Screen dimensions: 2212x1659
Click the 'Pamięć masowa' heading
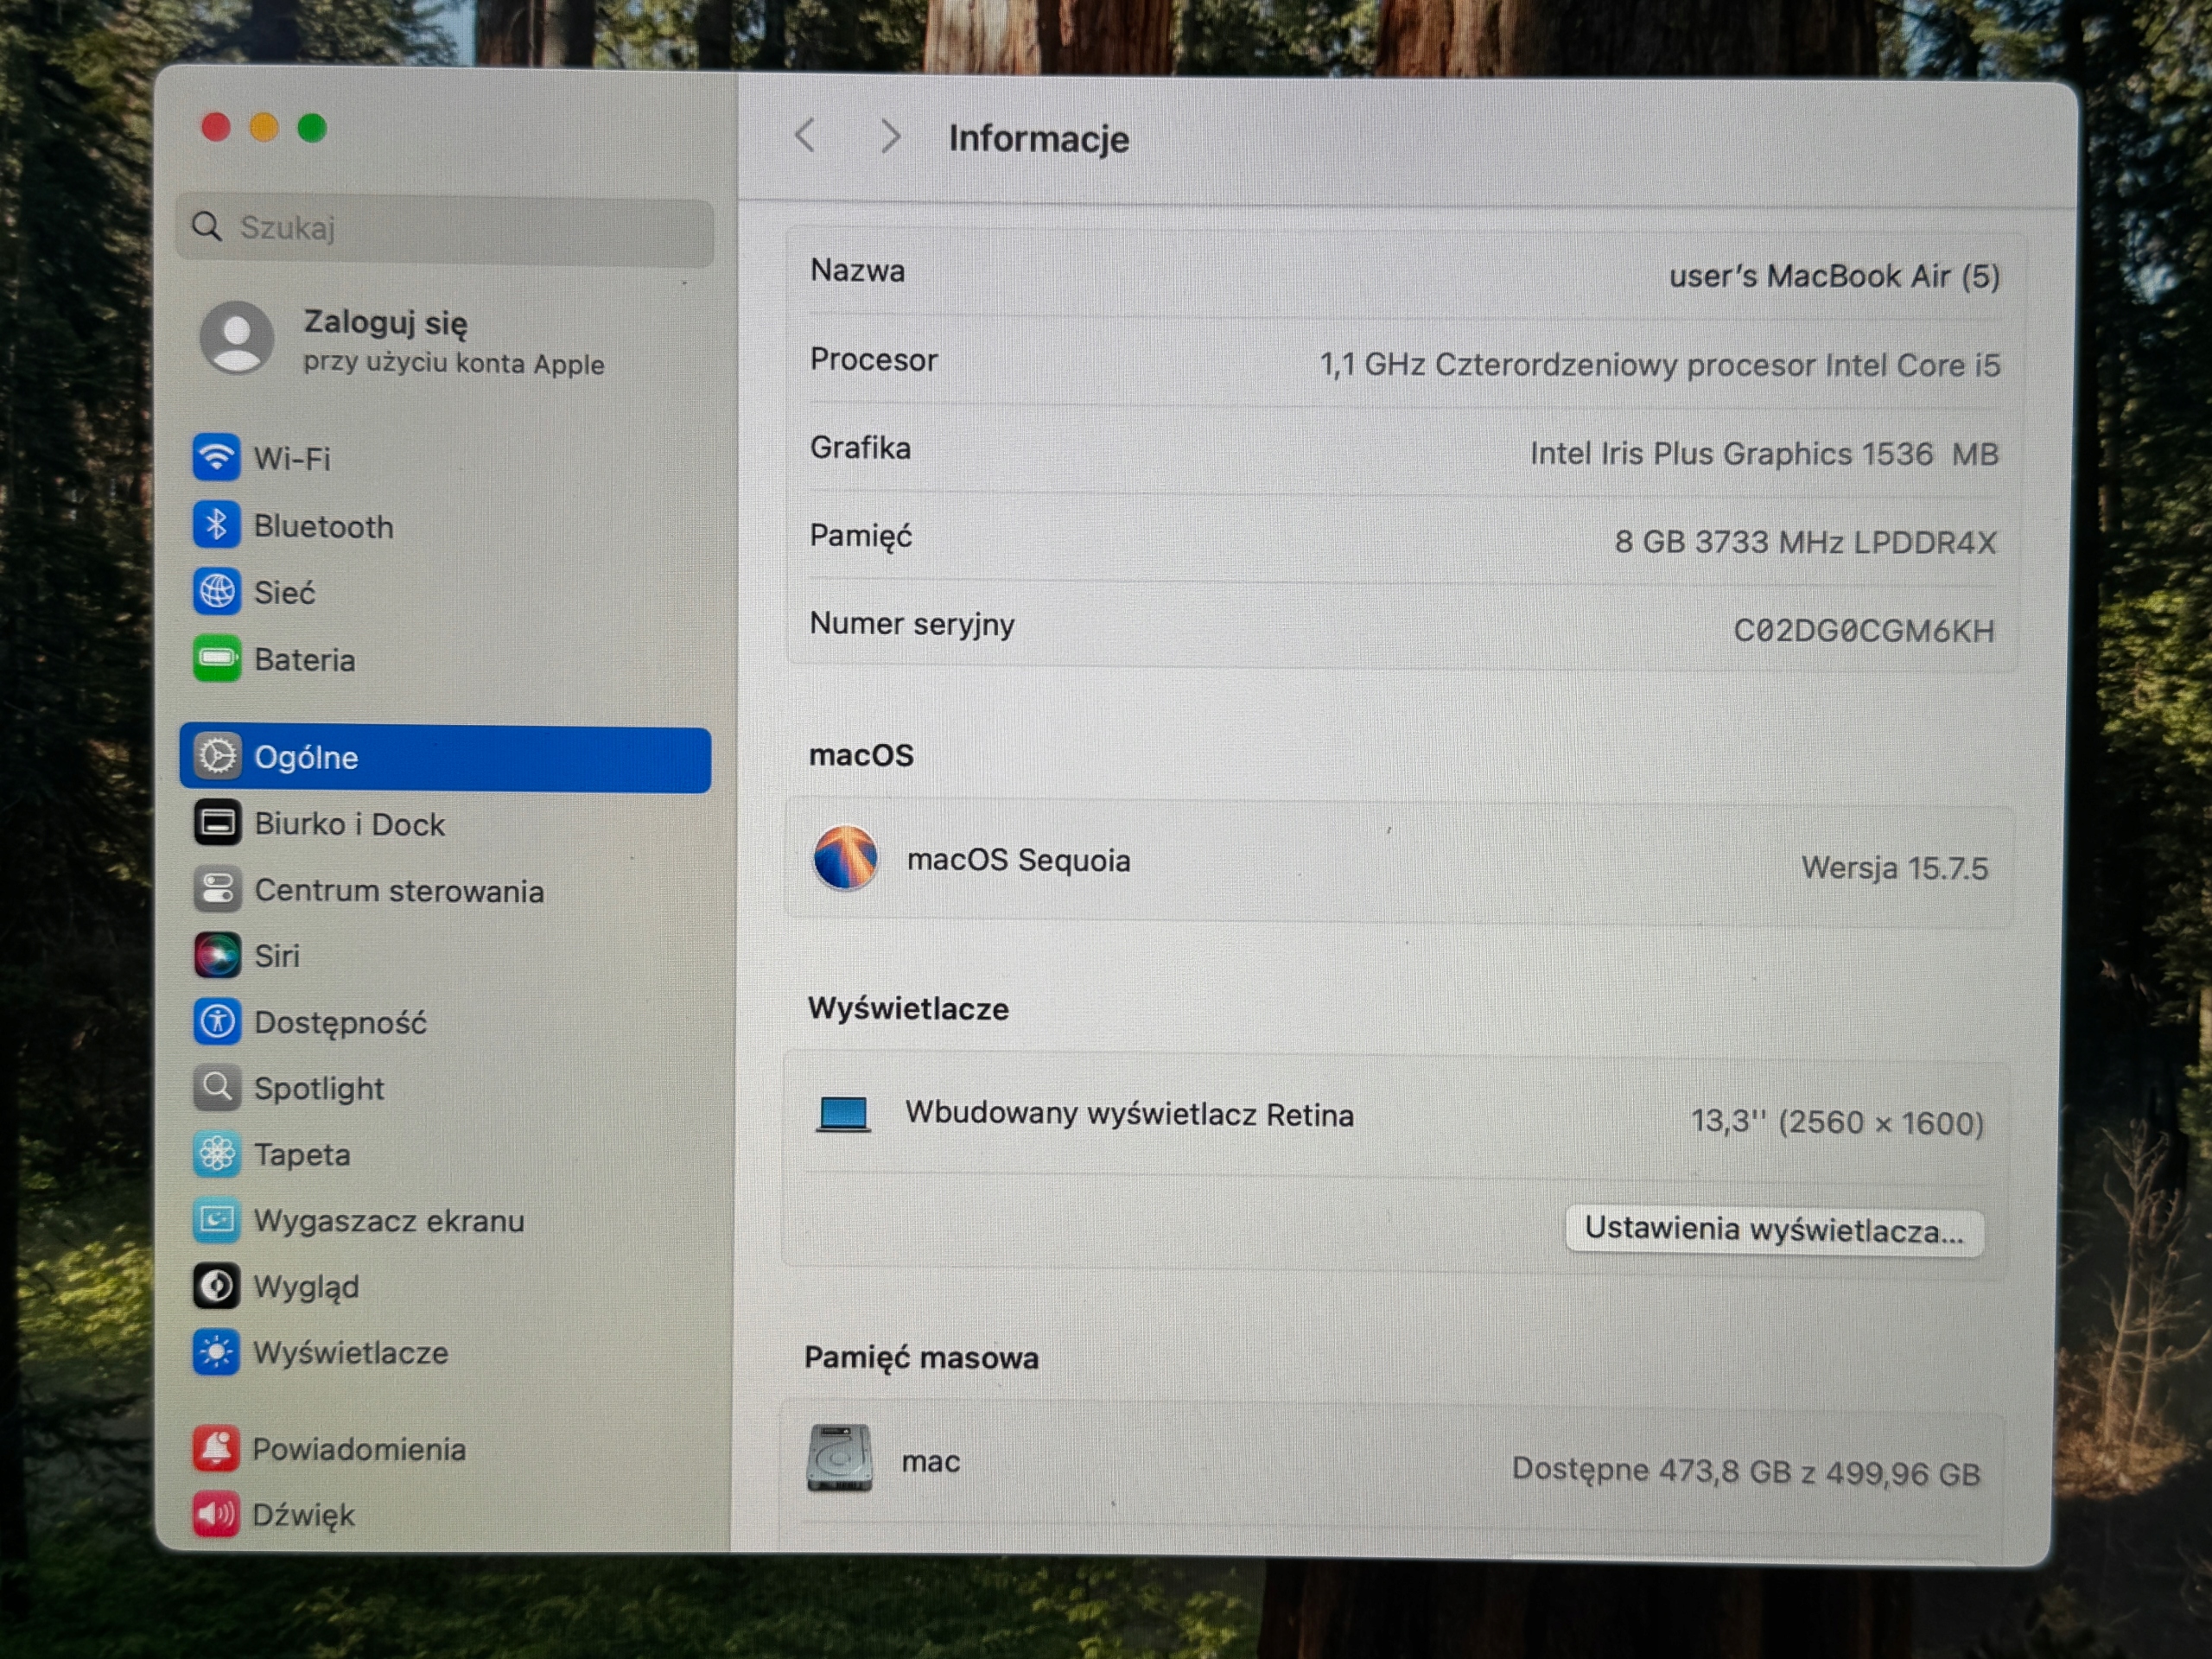point(921,1357)
